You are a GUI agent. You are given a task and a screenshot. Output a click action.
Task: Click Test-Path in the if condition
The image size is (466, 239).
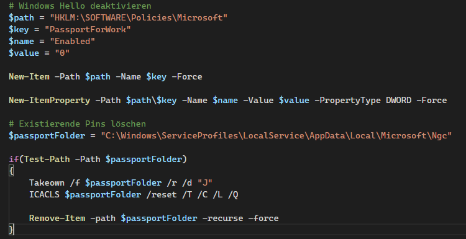(x=47, y=159)
